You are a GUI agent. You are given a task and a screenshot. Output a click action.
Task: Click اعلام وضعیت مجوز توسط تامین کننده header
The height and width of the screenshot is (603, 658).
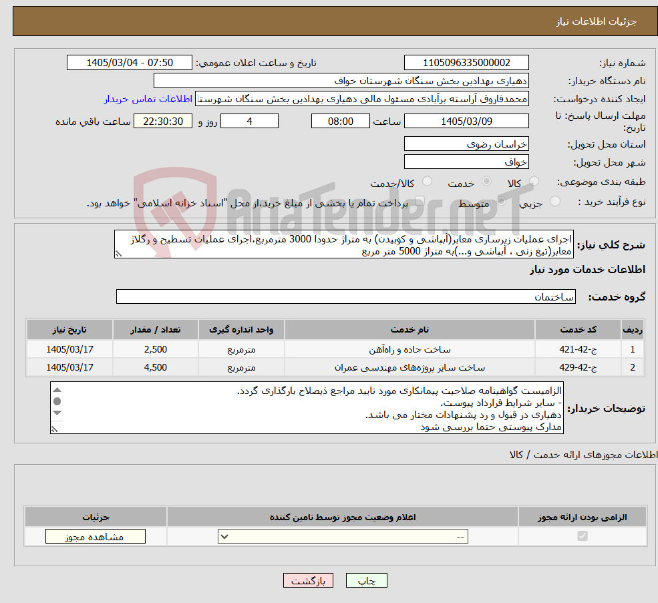point(343,517)
